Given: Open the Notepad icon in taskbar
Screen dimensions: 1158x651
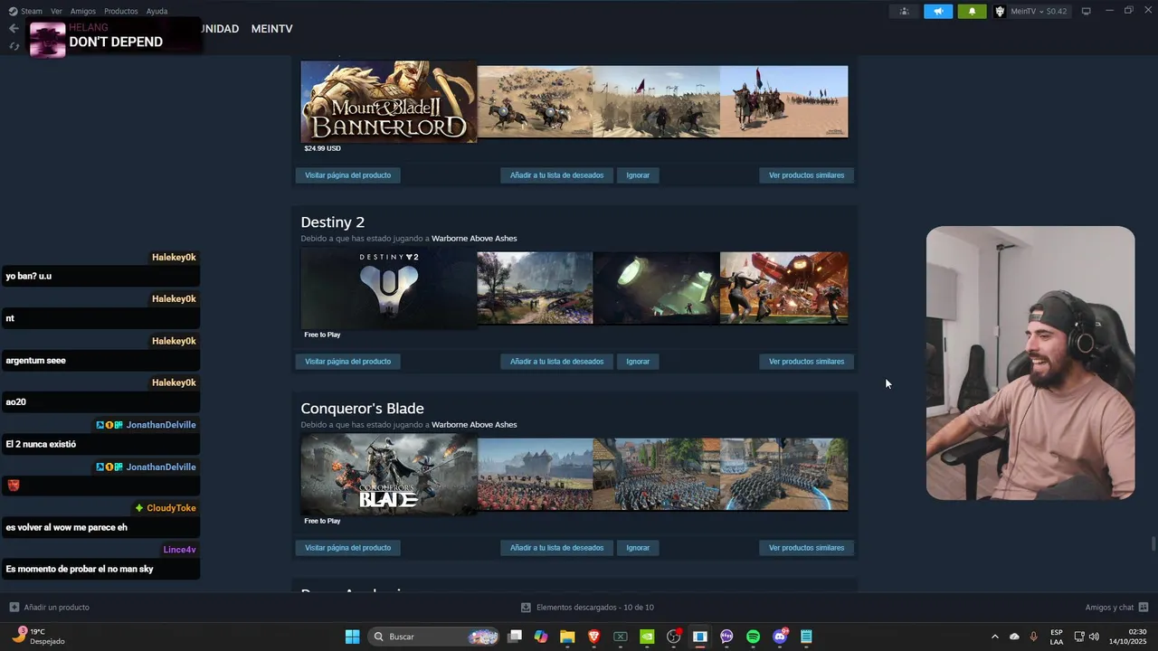Looking at the screenshot, I should (x=806, y=637).
